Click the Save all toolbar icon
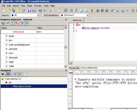This screenshot has height=110, width=137. (x=34, y=10)
